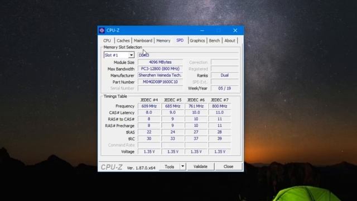Click the empty Registered field
The image size is (357, 201).
click(224, 69)
